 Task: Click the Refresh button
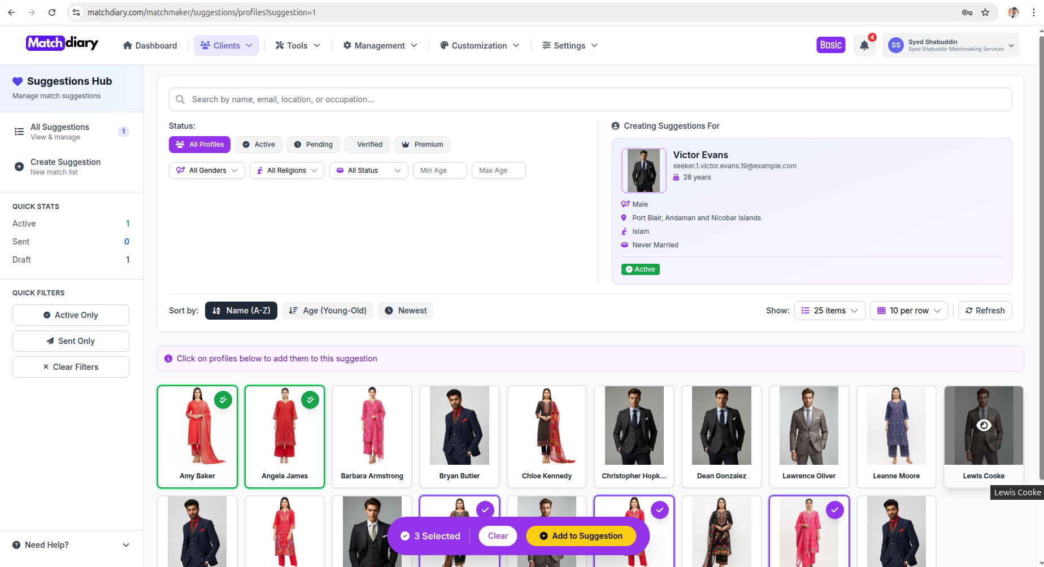pos(985,311)
